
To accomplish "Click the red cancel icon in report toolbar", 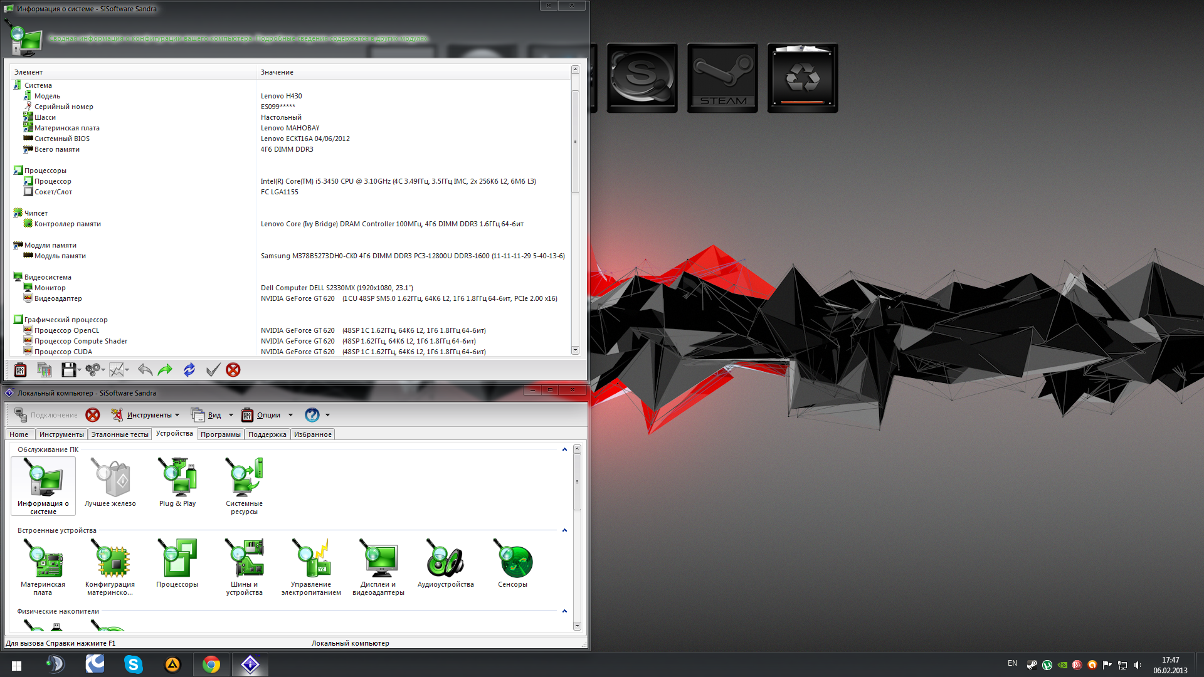I will click(233, 370).
